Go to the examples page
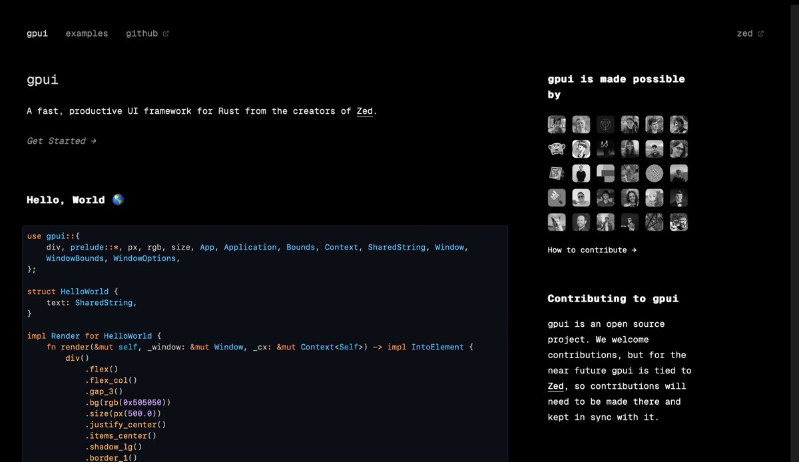This screenshot has width=799, height=462. tap(87, 33)
